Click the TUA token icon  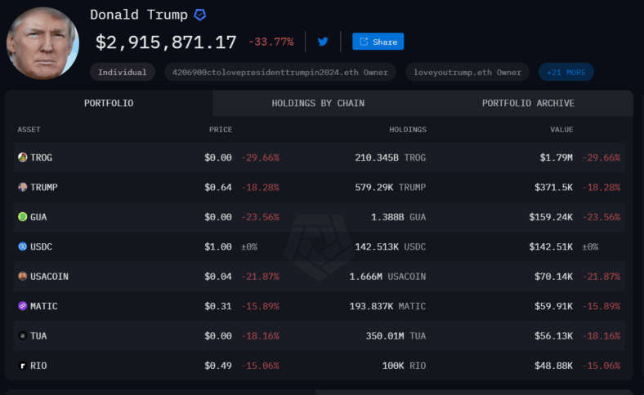tap(23, 336)
